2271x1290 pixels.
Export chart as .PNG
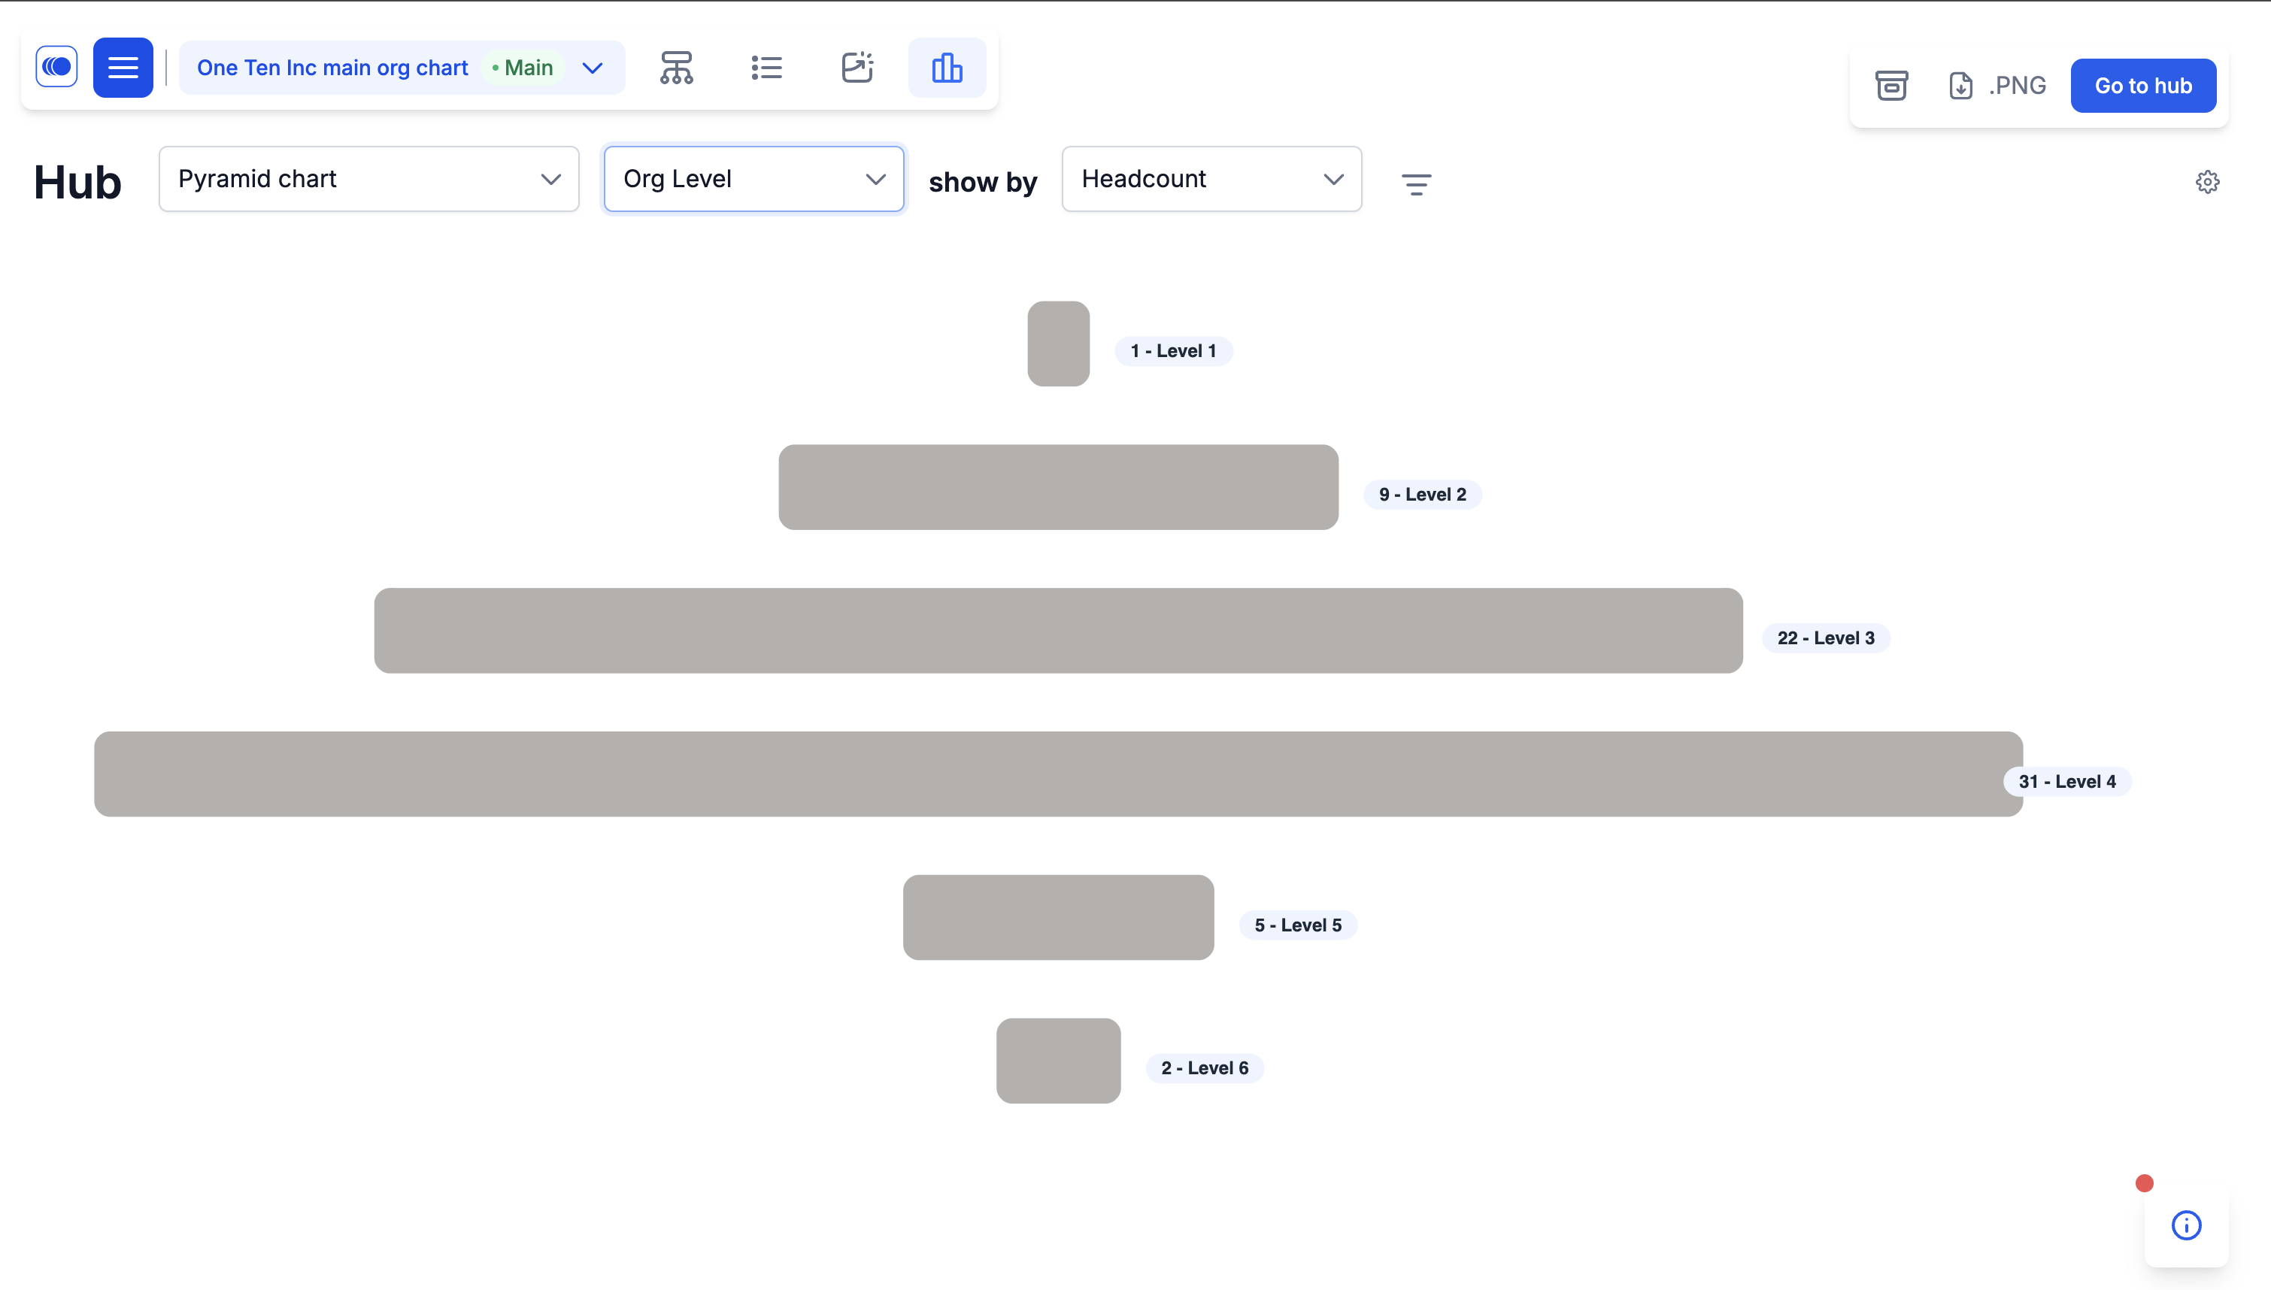pos(1997,86)
